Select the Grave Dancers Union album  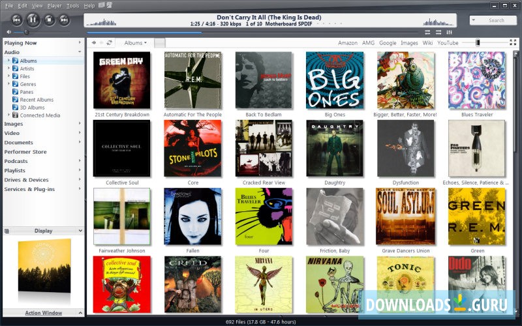pos(405,216)
